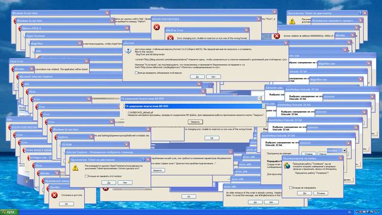Choose Да in the error.ahk script dialog
382x215 pixels.
pyautogui.click(x=255, y=202)
